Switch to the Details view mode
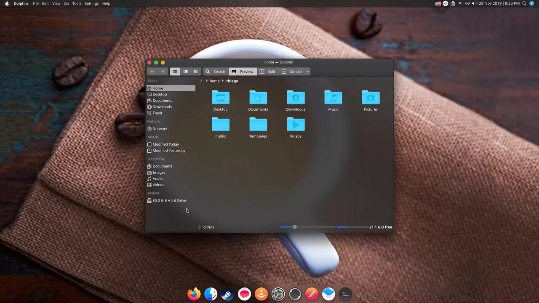The width and height of the screenshot is (539, 303). (196, 72)
